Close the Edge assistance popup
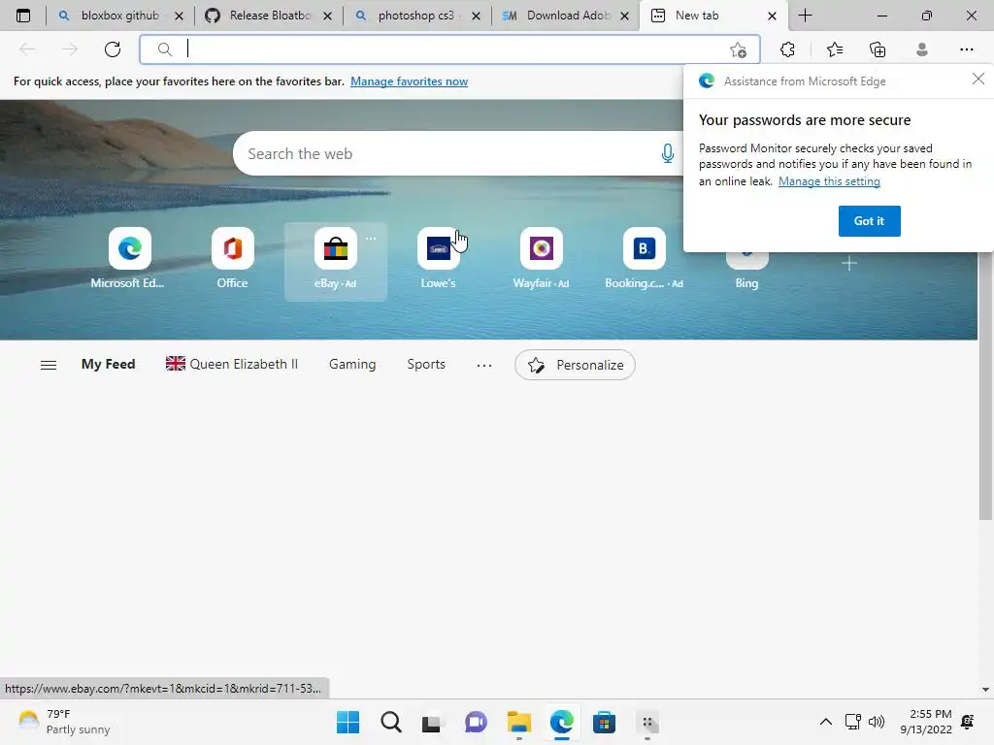This screenshot has width=994, height=745. pyautogui.click(x=978, y=79)
